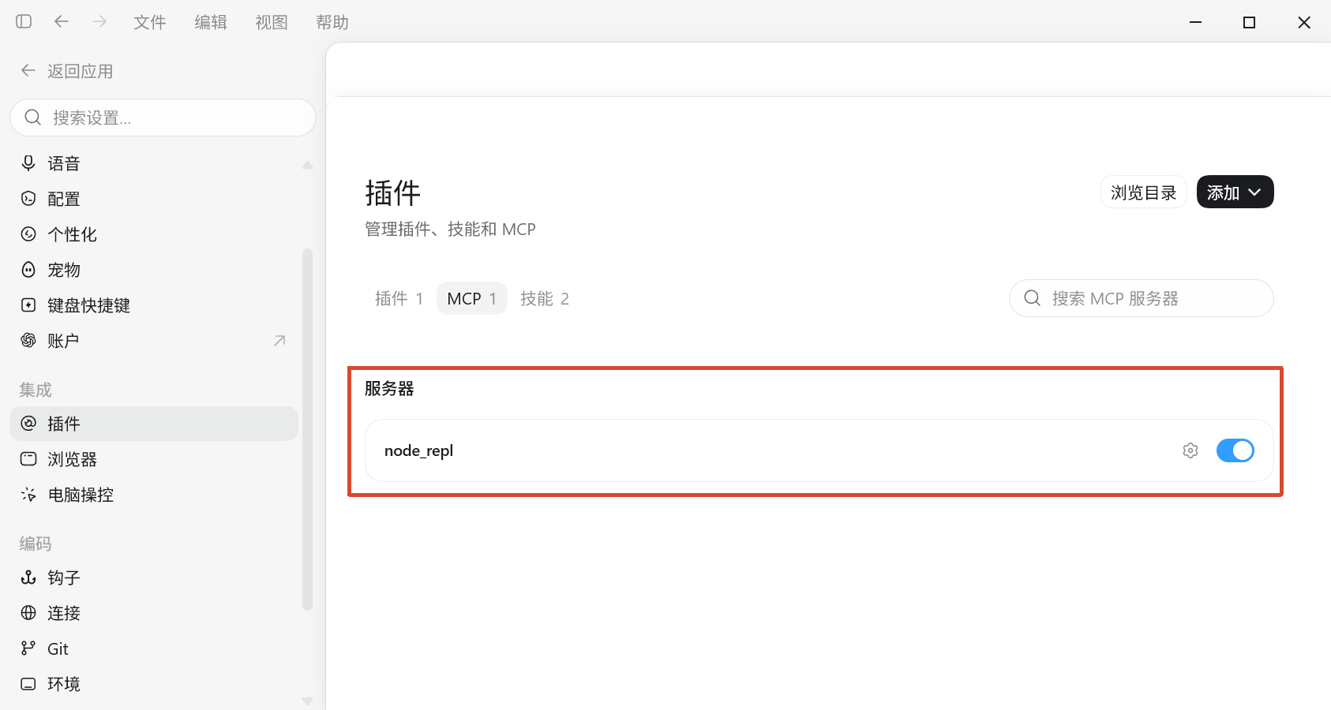This screenshot has height=710, width=1331.
Task: Focus the 搜索 MCP 服务器 field
Action: tap(1142, 298)
